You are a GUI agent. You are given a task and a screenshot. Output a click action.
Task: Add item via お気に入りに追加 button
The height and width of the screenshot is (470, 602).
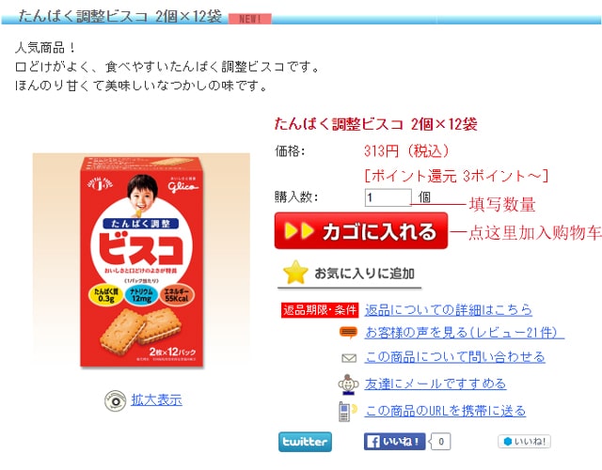point(349,274)
